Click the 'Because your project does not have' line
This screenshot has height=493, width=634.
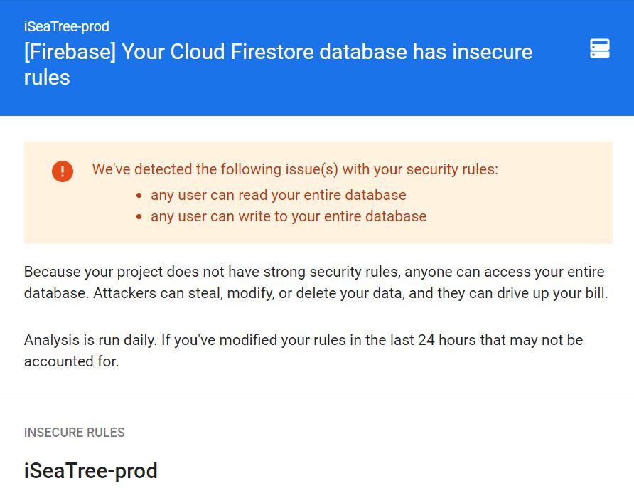(314, 272)
